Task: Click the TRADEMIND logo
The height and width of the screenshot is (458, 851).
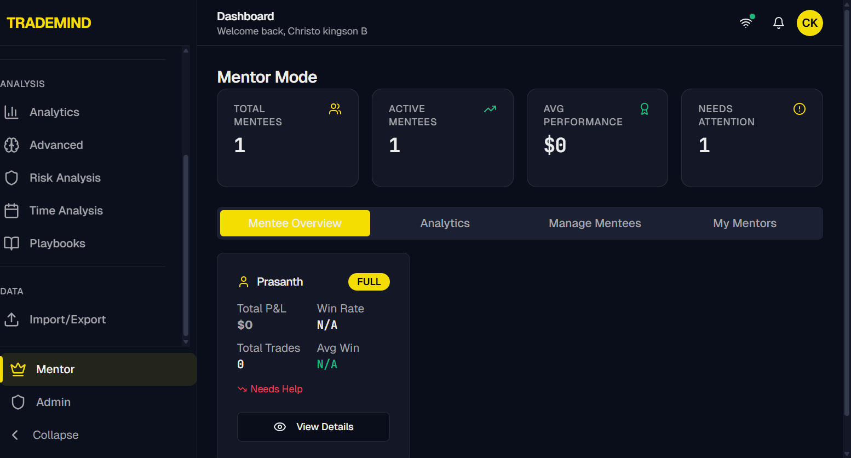Action: coord(49,23)
